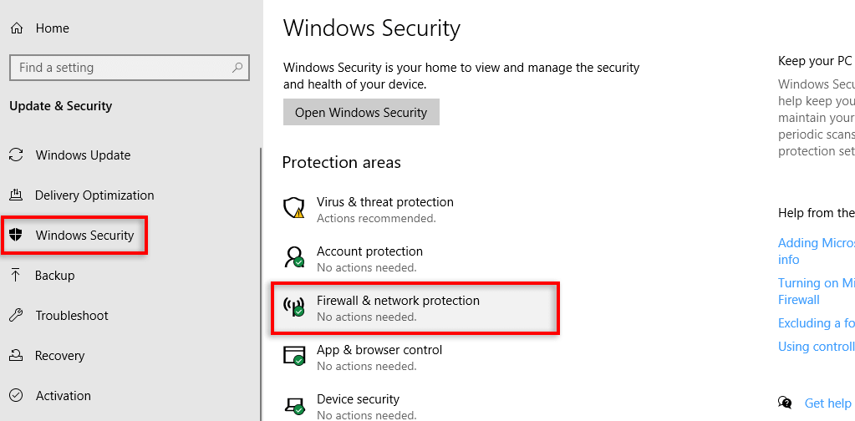Select Troubleshoot label in the sidebar
This screenshot has width=855, height=421.
pyautogui.click(x=72, y=316)
